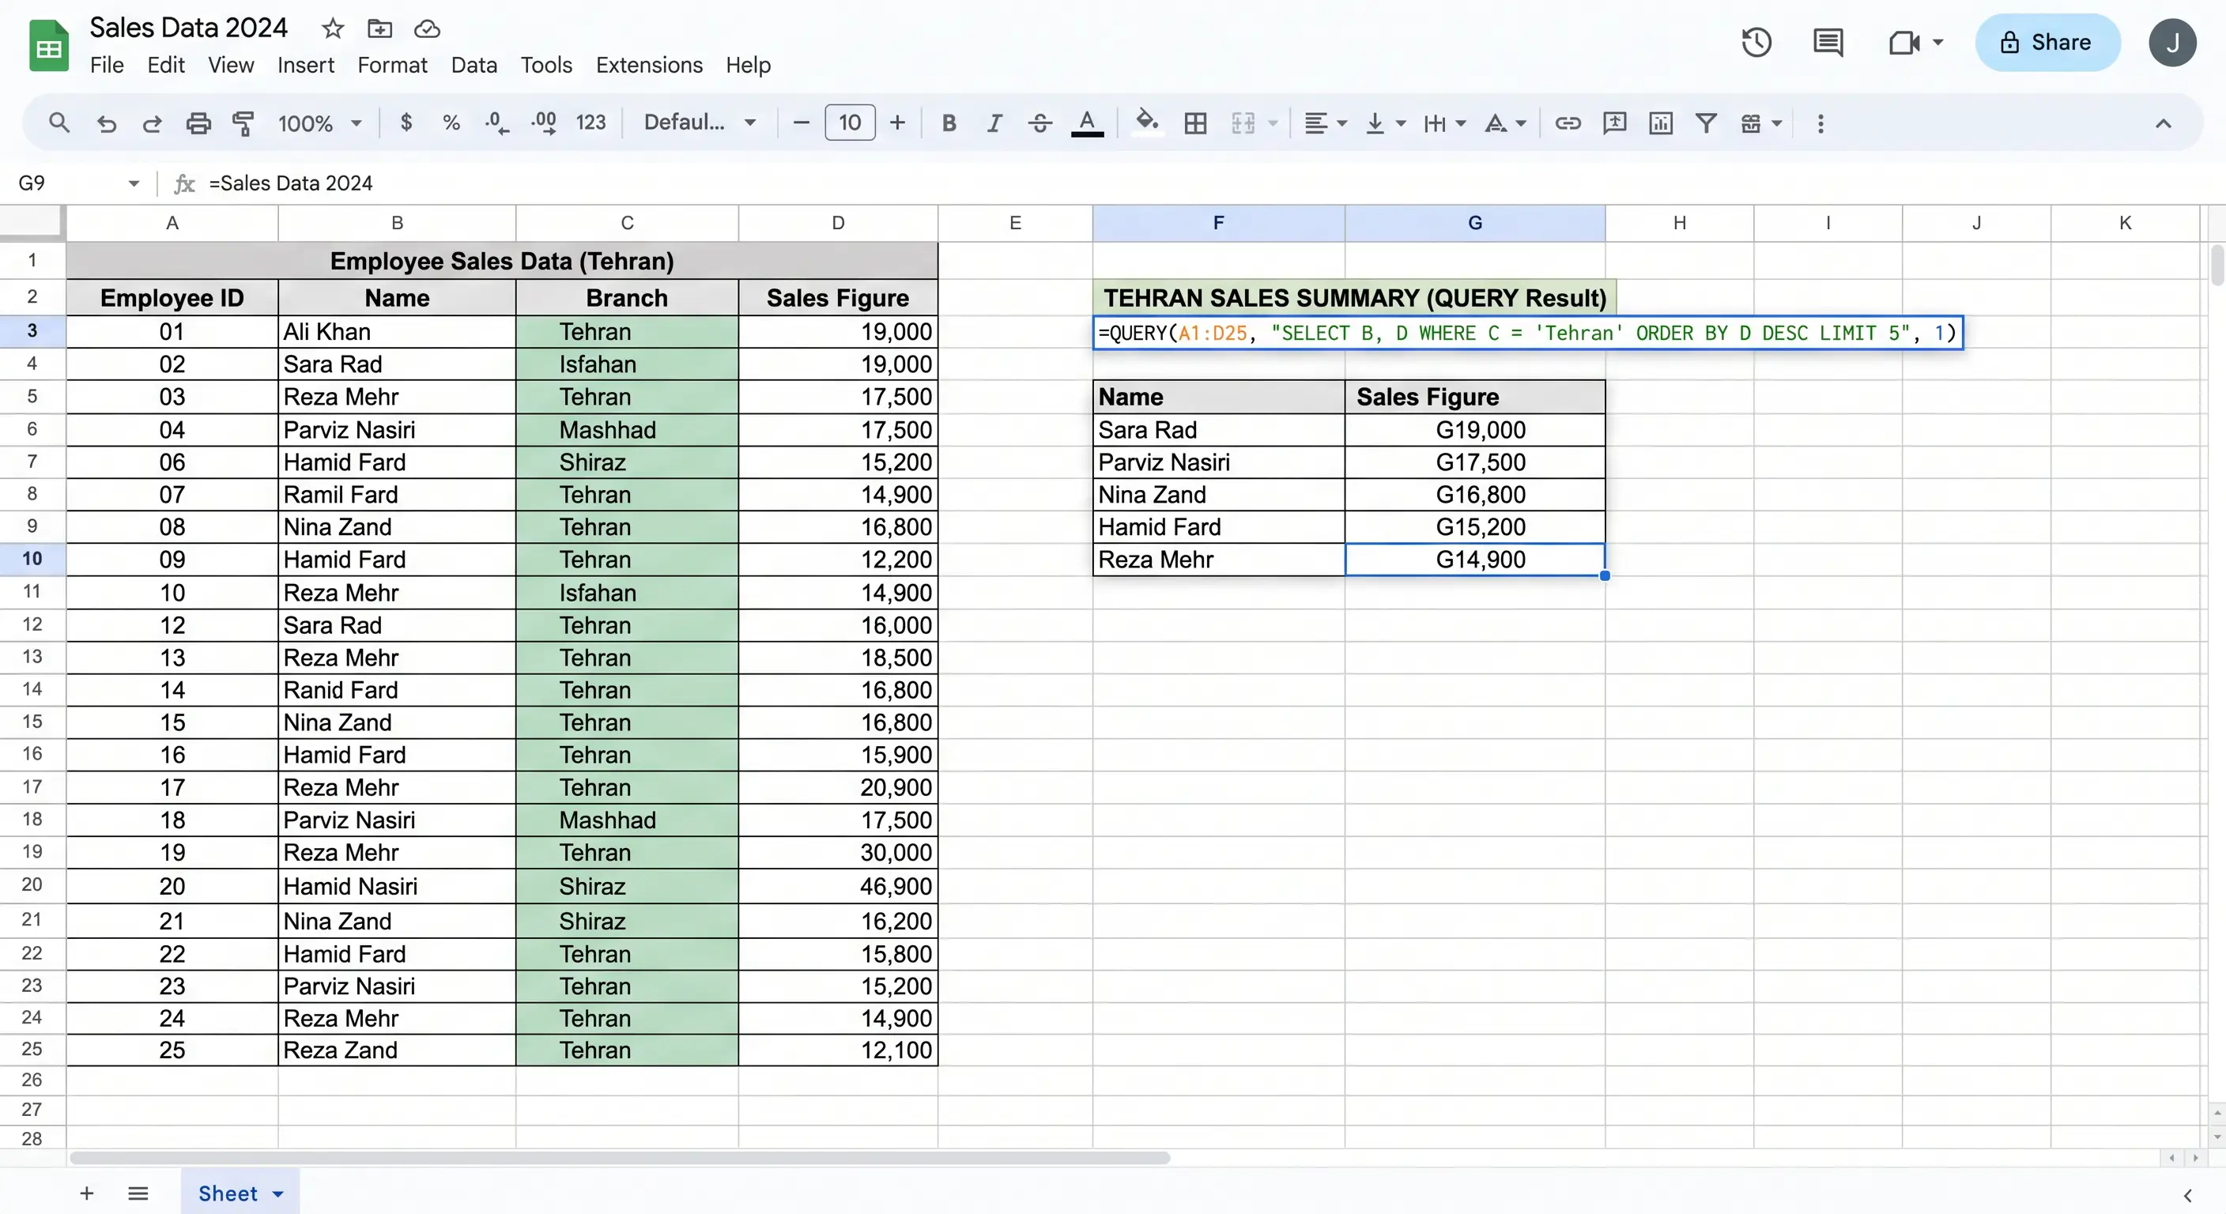This screenshot has height=1214, width=2226.
Task: Open the fill color picker
Action: pos(1147,123)
